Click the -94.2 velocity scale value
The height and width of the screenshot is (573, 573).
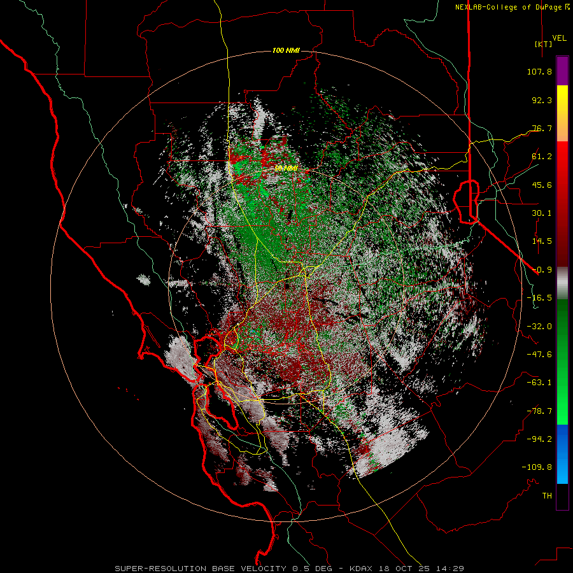(x=539, y=439)
